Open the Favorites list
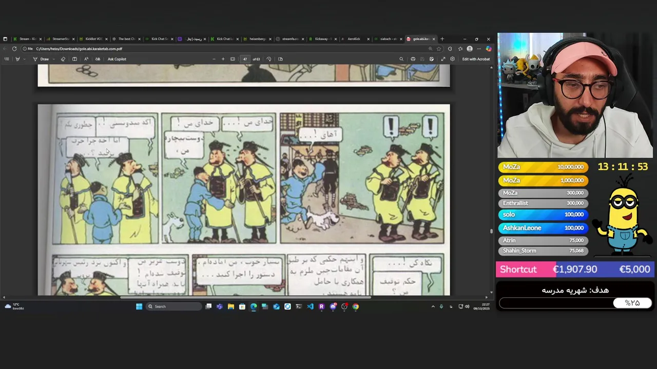The width and height of the screenshot is (657, 369). pyautogui.click(x=460, y=49)
